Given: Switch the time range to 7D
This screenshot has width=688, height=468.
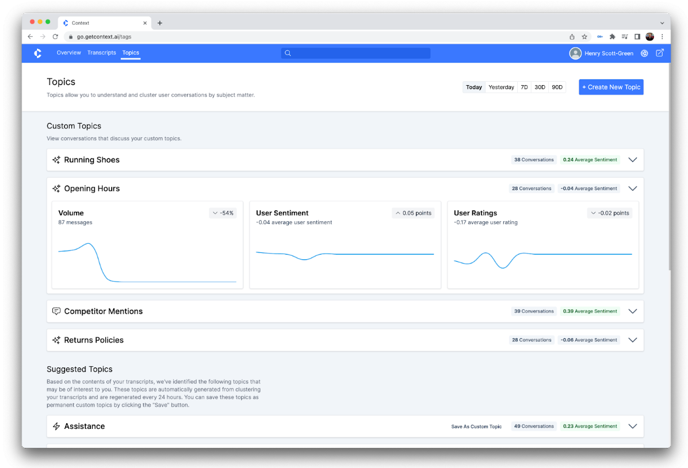Looking at the screenshot, I should (524, 87).
